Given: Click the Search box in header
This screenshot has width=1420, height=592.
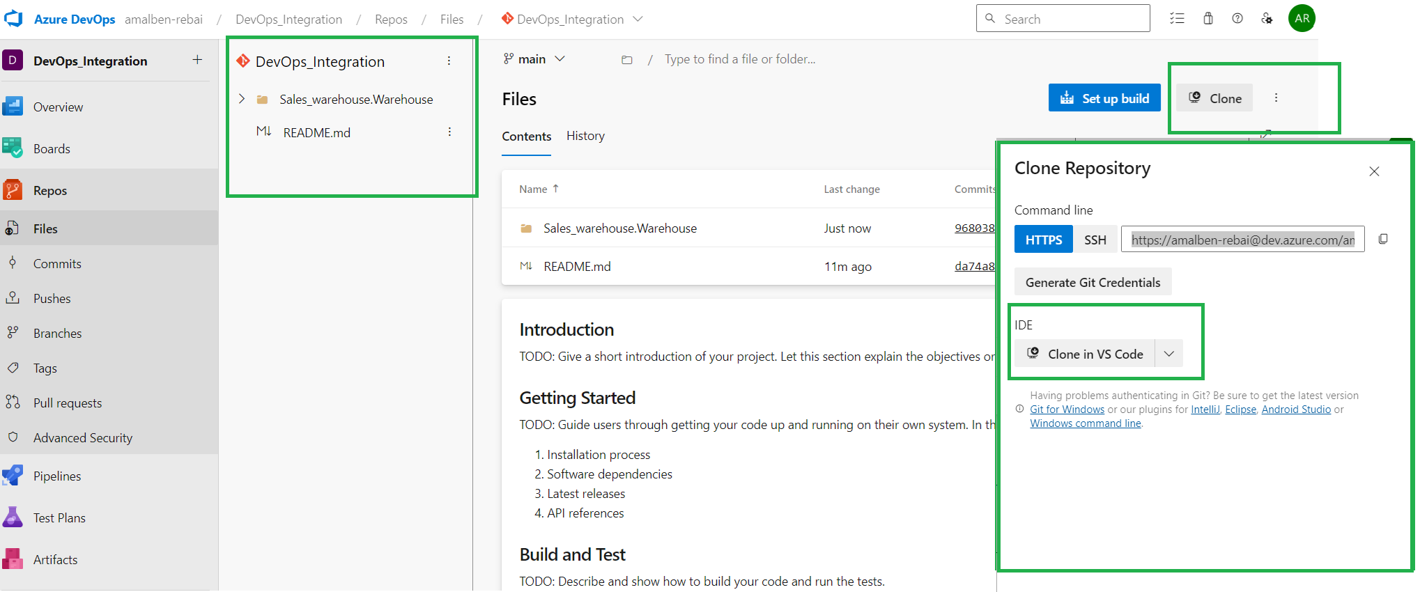Looking at the screenshot, I should coord(1063,19).
